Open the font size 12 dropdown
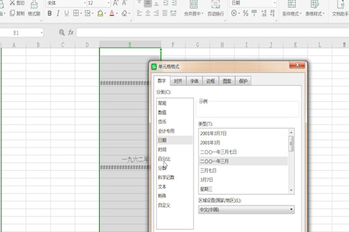 [x=109, y=3]
